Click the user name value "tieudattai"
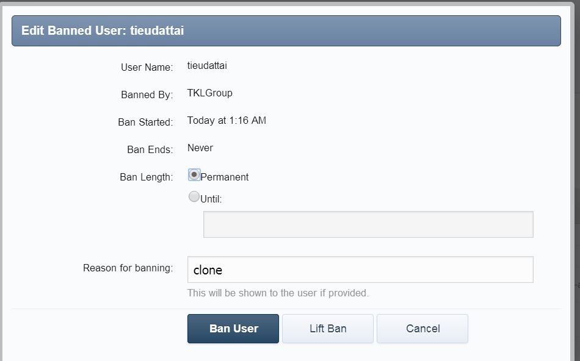This screenshot has width=580, height=361. 207,66
